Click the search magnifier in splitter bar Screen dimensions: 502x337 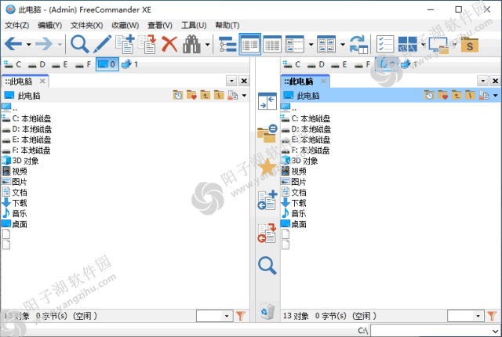(x=267, y=266)
